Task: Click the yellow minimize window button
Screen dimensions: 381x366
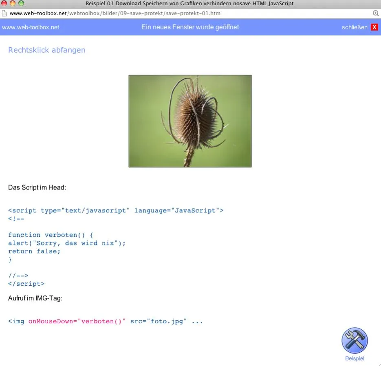Action: click(x=13, y=3)
